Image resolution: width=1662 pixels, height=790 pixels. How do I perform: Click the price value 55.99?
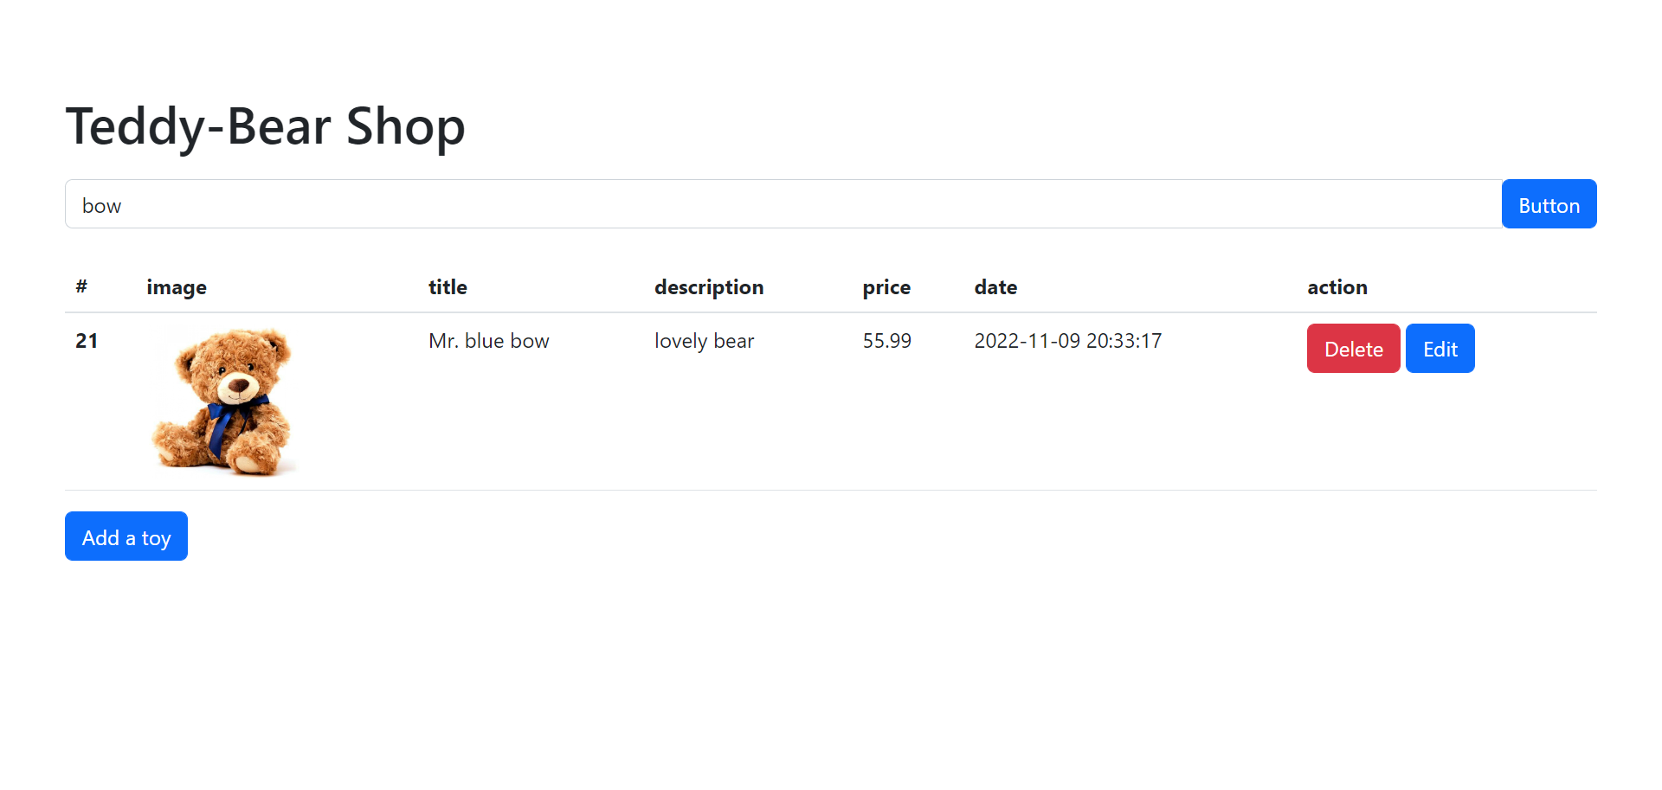[x=886, y=341]
